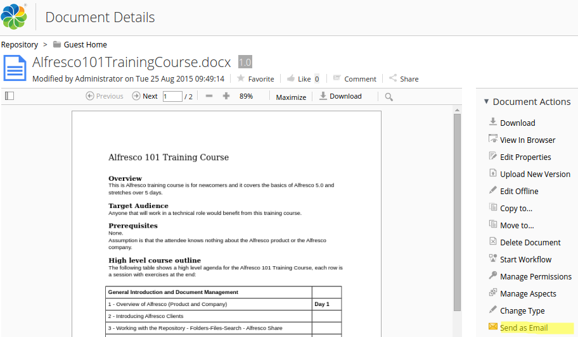Click the Share icon
This screenshot has height=337, width=578.
[393, 78]
